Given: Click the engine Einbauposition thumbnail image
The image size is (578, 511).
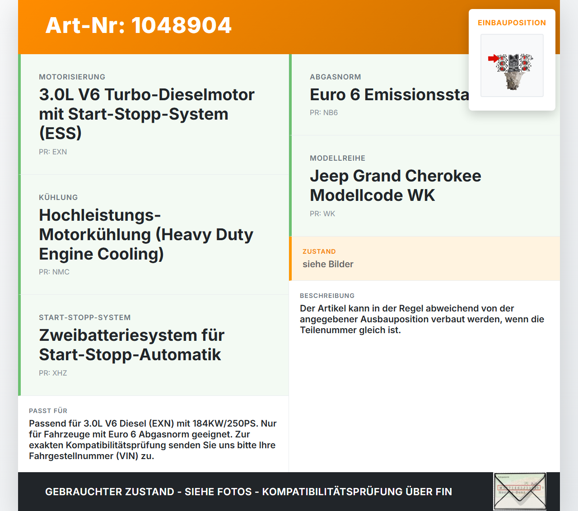Looking at the screenshot, I should 512,65.
